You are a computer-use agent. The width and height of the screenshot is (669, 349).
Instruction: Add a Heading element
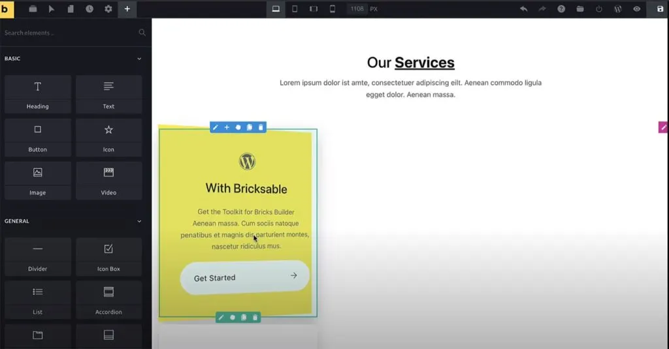pyautogui.click(x=37, y=94)
